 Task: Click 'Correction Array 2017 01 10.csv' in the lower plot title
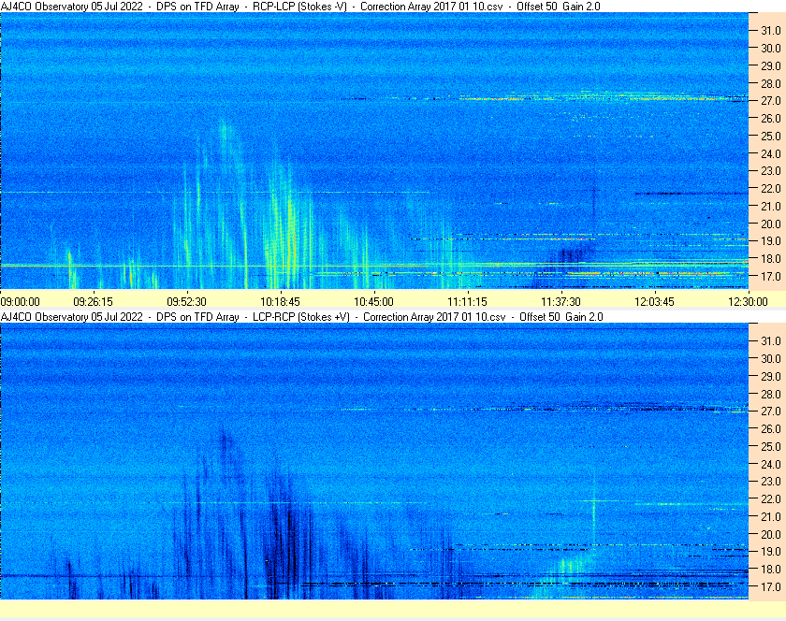click(x=434, y=317)
